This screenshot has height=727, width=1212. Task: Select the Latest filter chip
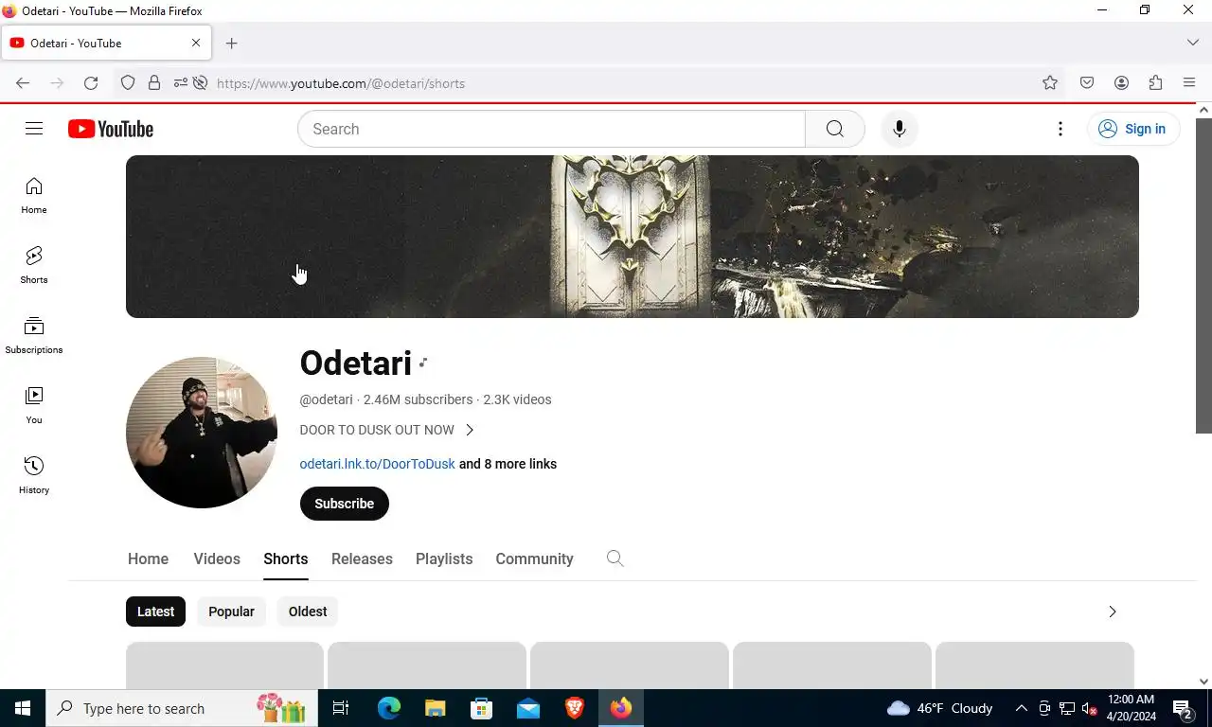[x=156, y=612]
